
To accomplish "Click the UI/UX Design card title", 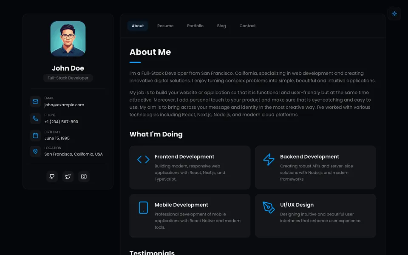I will tap(297, 205).
